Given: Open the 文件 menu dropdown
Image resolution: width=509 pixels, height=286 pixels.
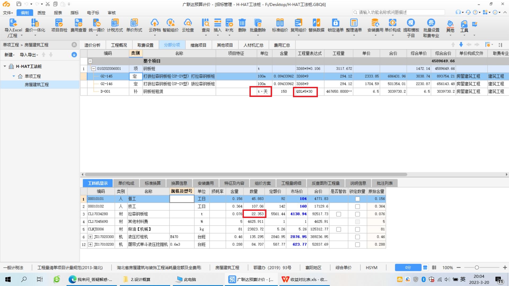Looking at the screenshot, I should tap(8, 13).
